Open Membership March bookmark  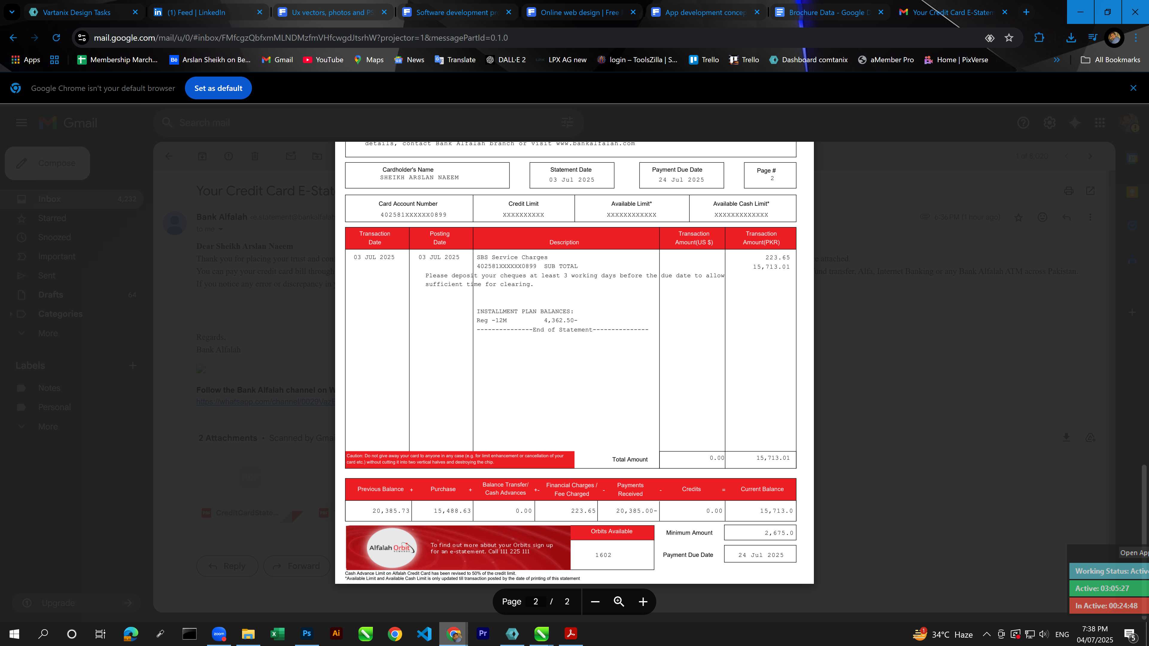[x=118, y=60]
